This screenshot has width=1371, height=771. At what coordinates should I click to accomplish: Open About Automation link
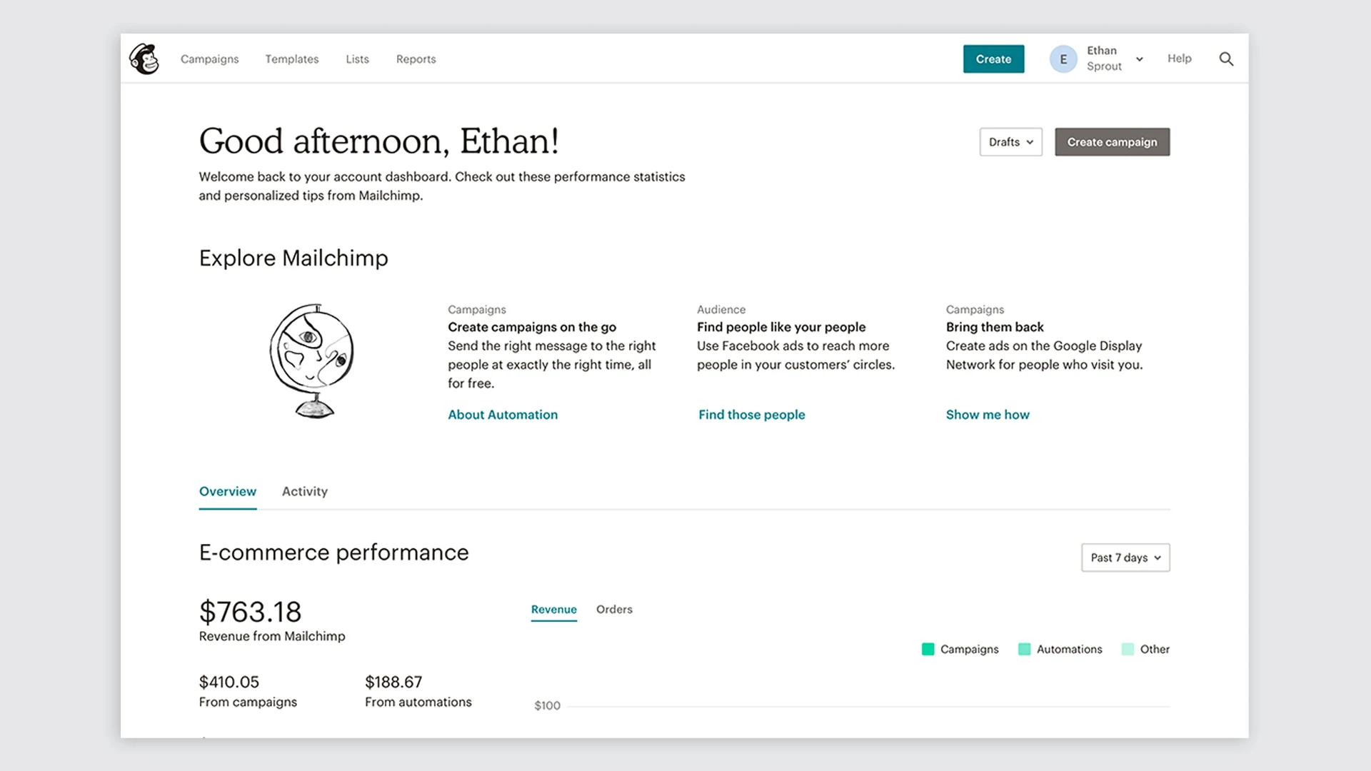[x=503, y=414]
